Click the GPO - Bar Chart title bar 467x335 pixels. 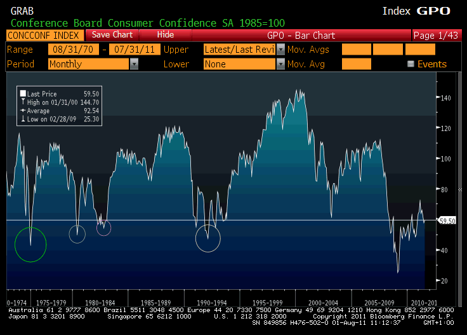(x=301, y=35)
